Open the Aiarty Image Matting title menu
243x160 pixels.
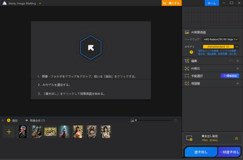coord(40,3)
